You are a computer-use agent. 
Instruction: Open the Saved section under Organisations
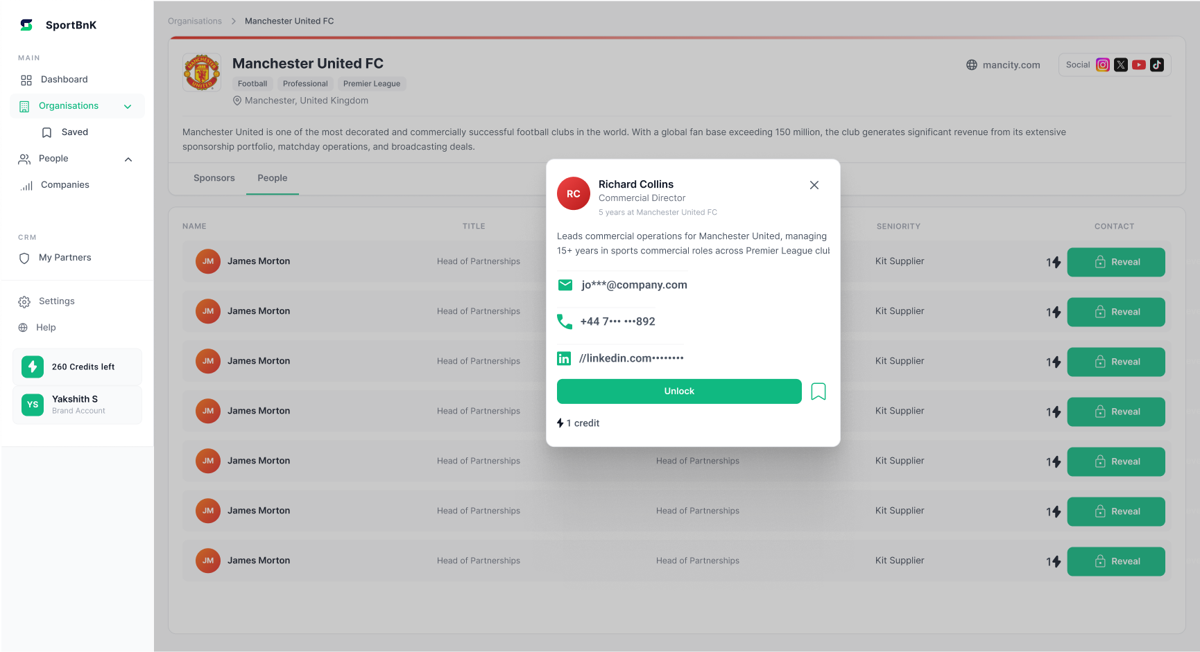pyautogui.click(x=76, y=132)
